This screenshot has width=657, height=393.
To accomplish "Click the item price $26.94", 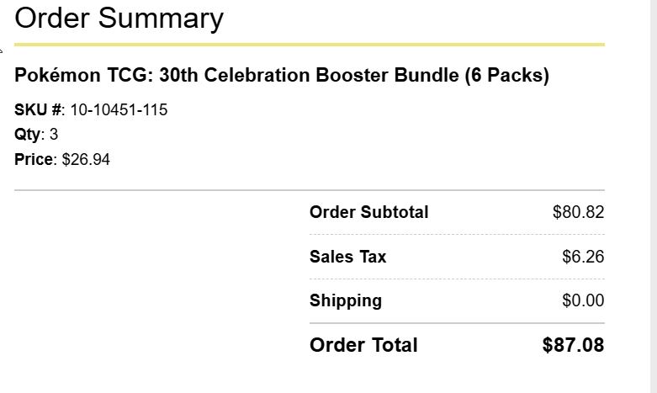I will coord(86,160).
